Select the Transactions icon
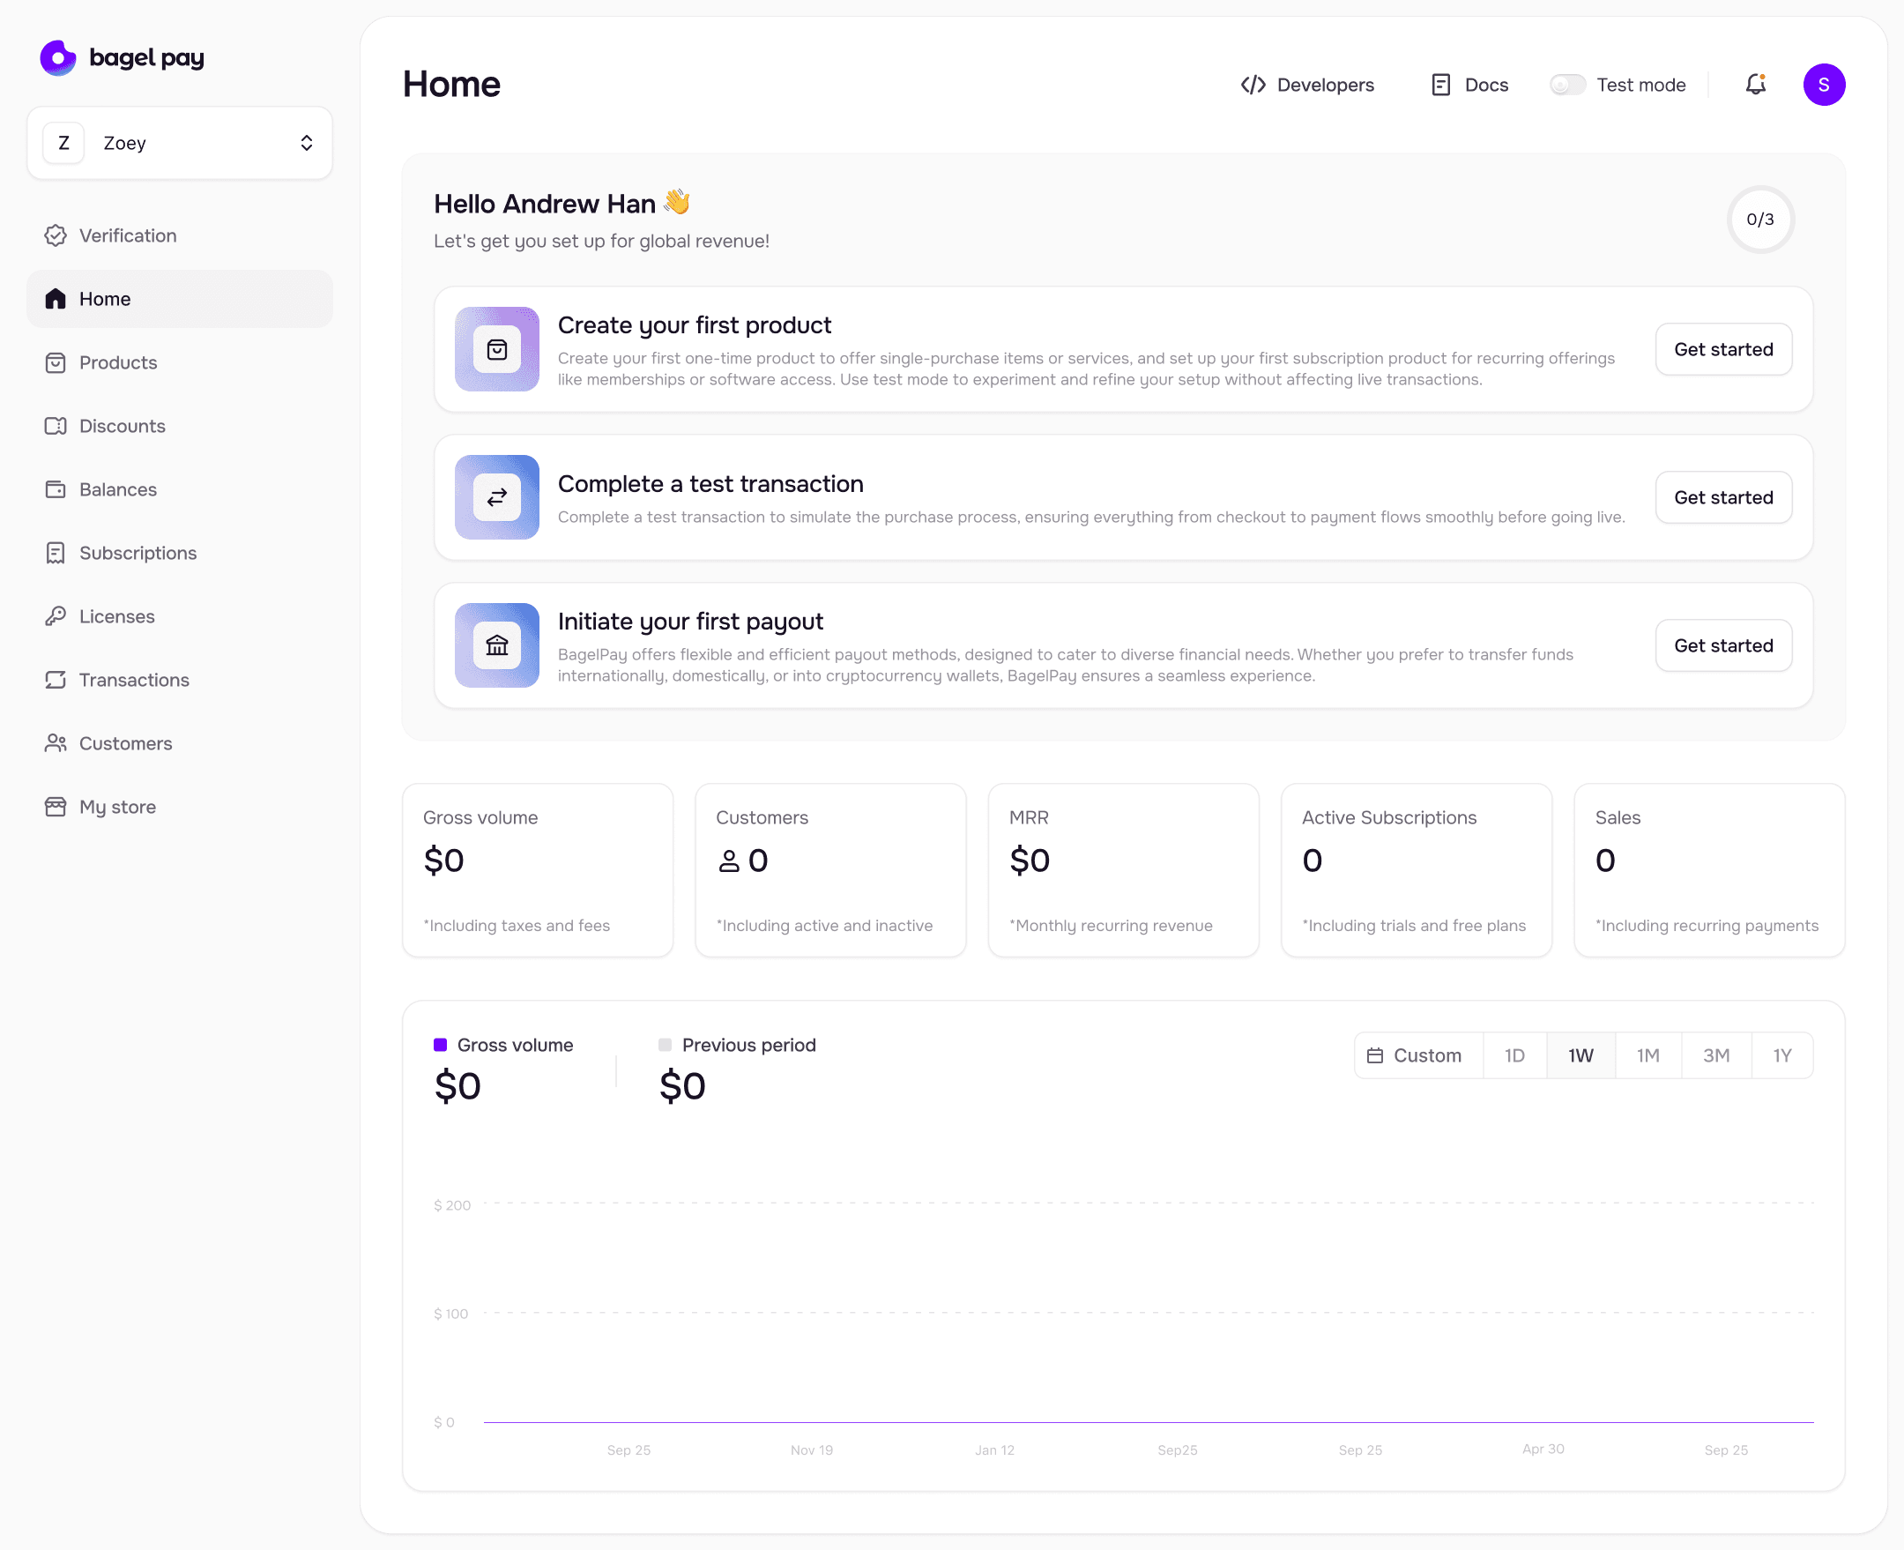The height and width of the screenshot is (1550, 1904). tap(56, 680)
